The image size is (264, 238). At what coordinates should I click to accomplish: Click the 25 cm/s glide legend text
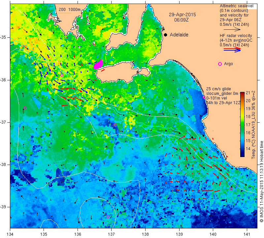point(218,89)
